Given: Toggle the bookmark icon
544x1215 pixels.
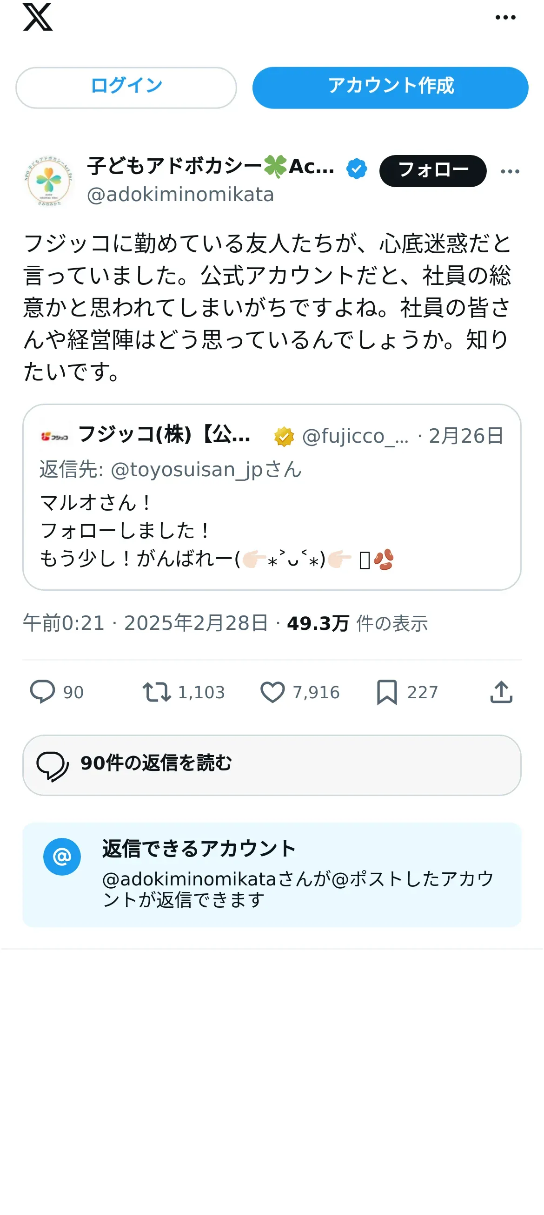Looking at the screenshot, I should pos(387,692).
